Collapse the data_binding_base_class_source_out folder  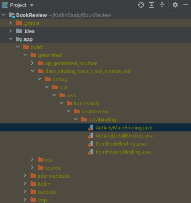pyautogui.click(x=33, y=71)
